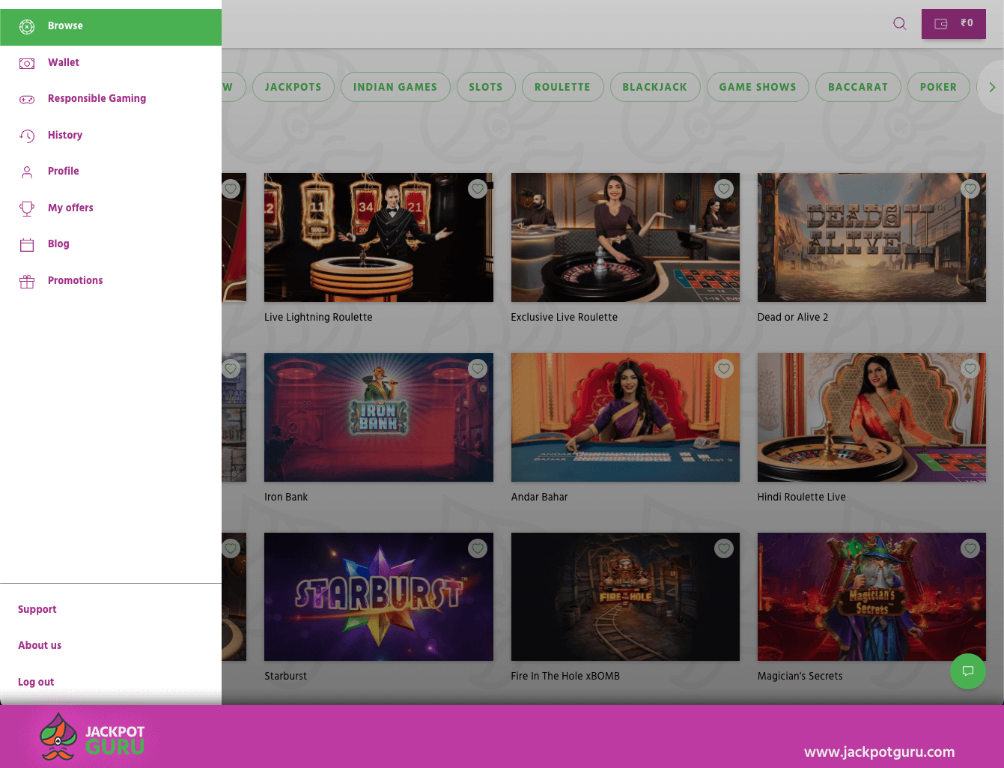
Task: Select the Indian Games category pill
Action: [x=395, y=87]
